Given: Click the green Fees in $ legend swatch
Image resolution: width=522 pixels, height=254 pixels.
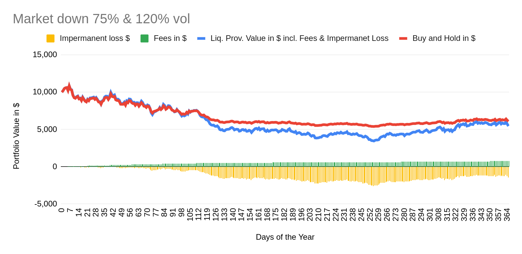Looking at the screenshot, I should [144, 39].
